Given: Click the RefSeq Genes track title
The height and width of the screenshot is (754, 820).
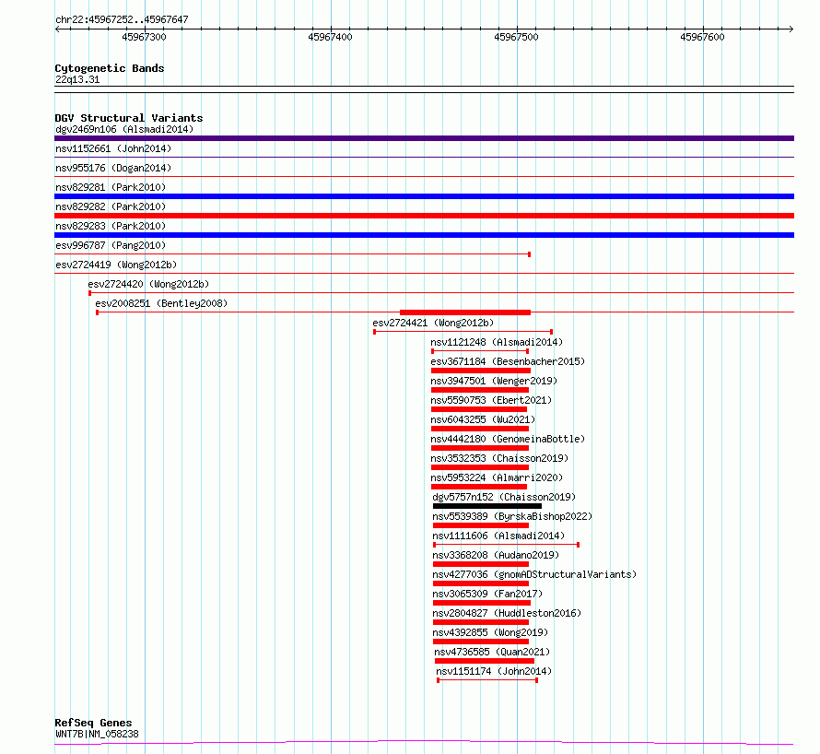Looking at the screenshot, I should coord(94,724).
